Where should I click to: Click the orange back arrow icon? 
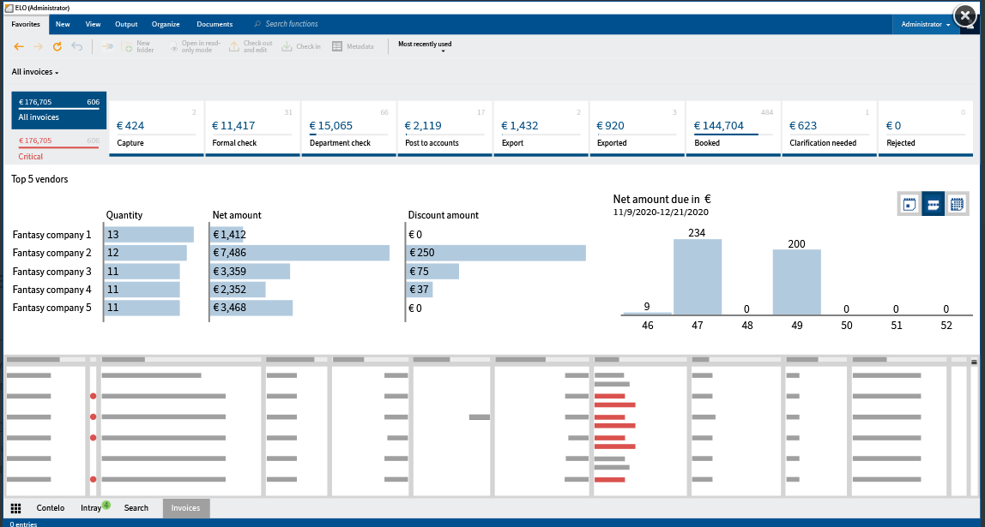pos(18,46)
